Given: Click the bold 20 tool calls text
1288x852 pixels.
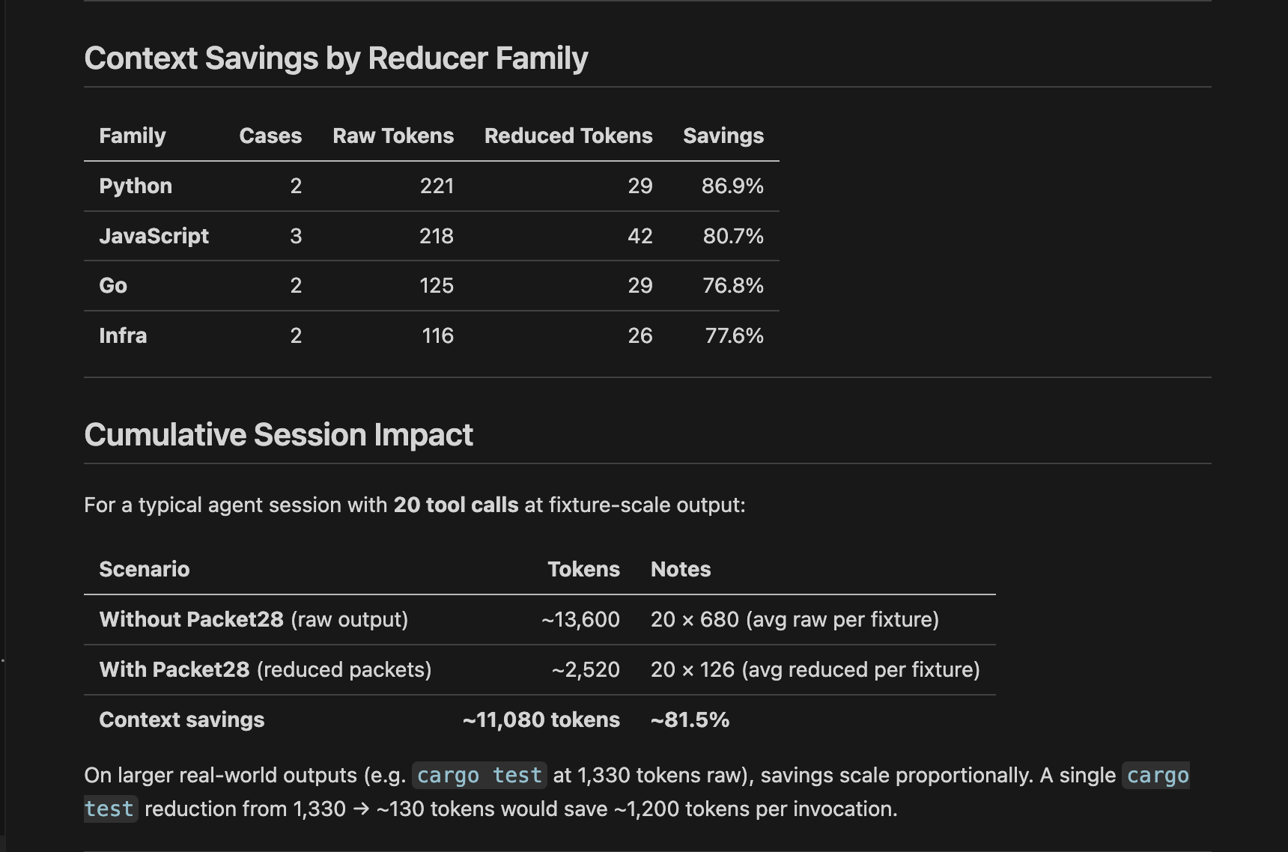Looking at the screenshot, I should (x=455, y=505).
